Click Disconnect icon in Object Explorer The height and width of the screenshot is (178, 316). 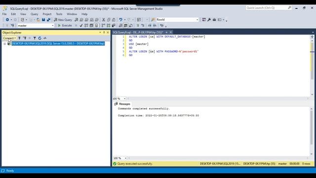[x=25, y=38]
